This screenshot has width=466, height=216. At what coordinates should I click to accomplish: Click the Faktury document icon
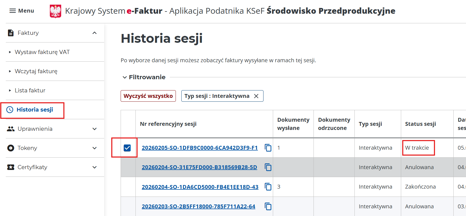click(x=11, y=33)
